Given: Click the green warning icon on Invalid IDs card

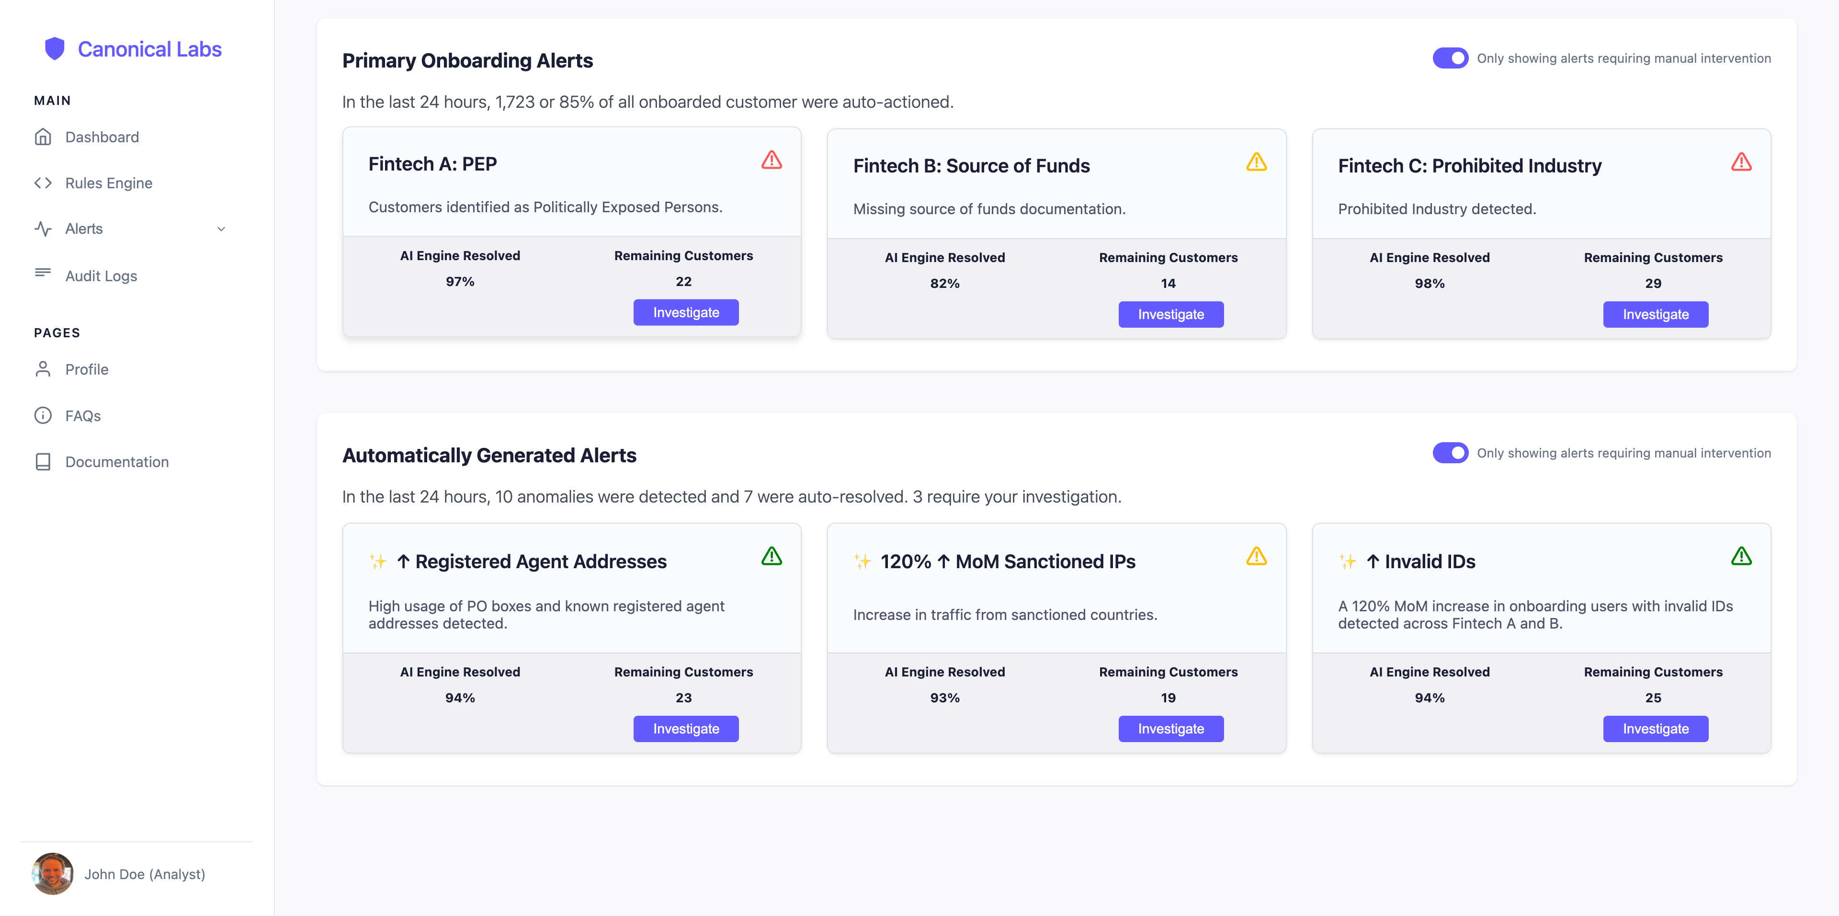Looking at the screenshot, I should point(1740,556).
